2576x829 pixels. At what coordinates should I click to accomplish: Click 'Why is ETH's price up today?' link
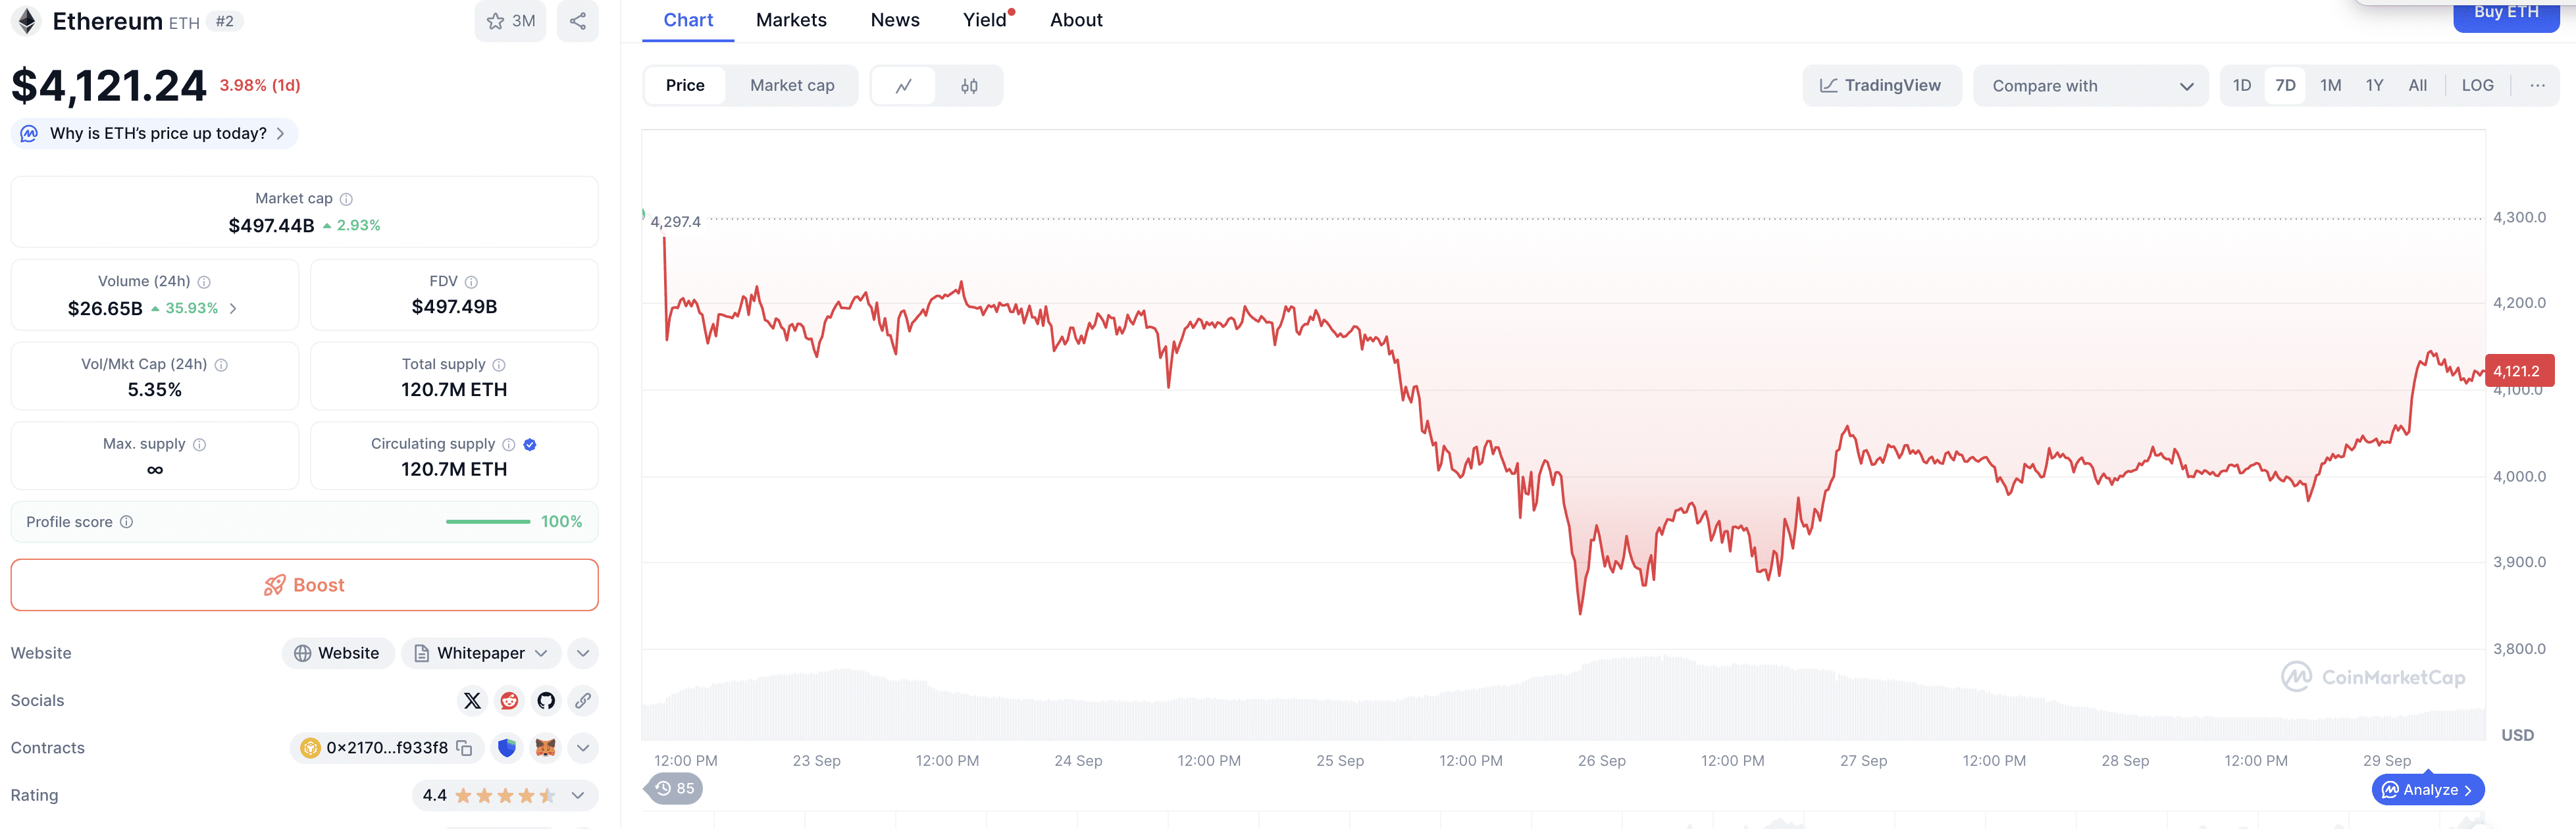coord(153,133)
